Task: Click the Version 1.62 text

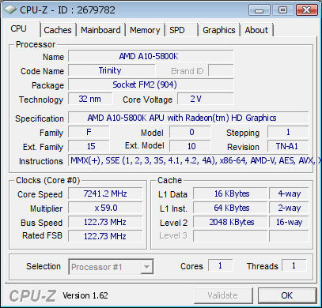Action: click(85, 295)
